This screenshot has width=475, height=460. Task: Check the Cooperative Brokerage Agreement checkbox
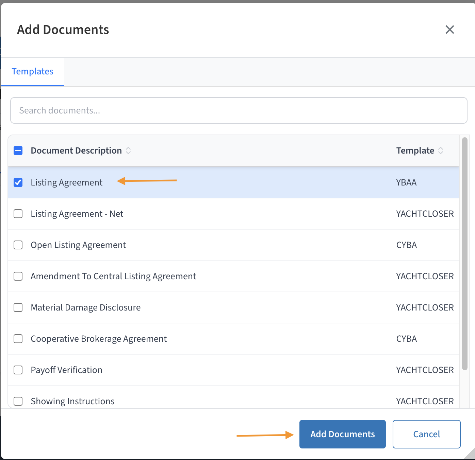(18, 339)
